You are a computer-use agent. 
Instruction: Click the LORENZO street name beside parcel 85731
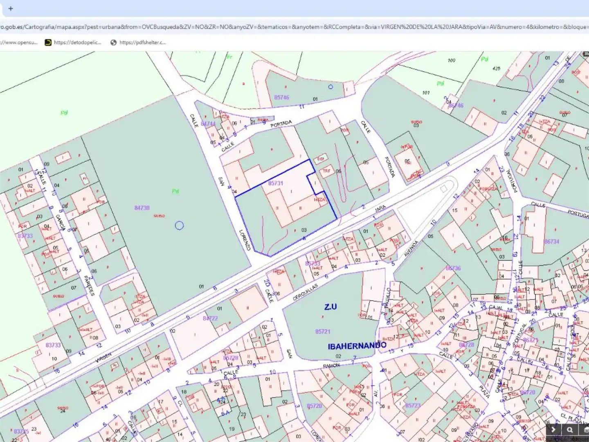245,240
